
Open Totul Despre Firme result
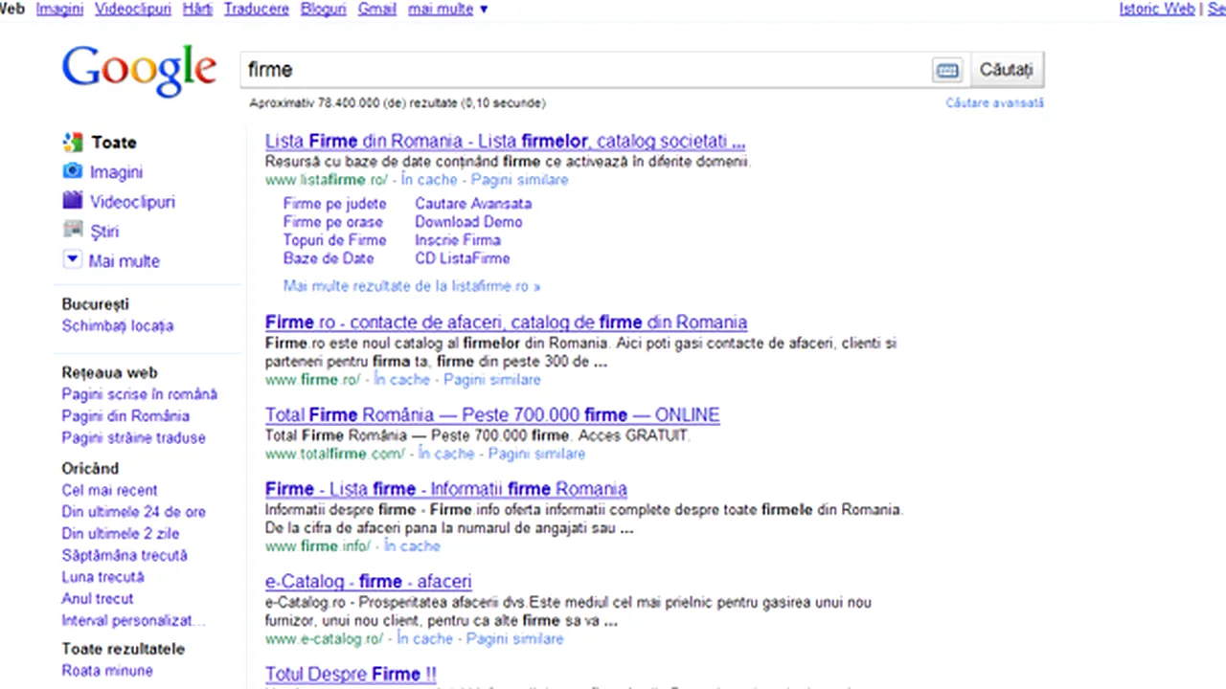[x=351, y=675]
